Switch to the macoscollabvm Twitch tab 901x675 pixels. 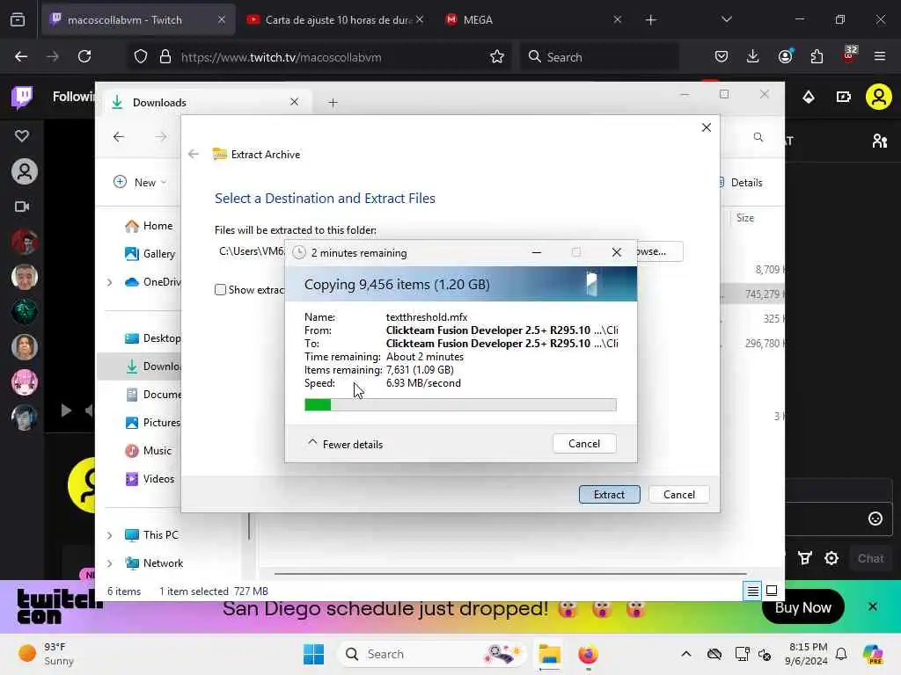[x=138, y=20]
